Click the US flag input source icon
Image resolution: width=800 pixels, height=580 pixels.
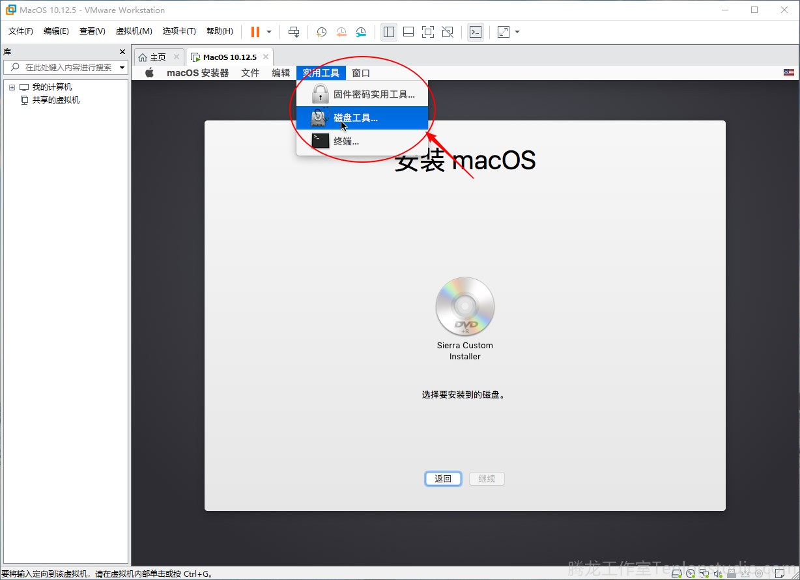(x=789, y=73)
